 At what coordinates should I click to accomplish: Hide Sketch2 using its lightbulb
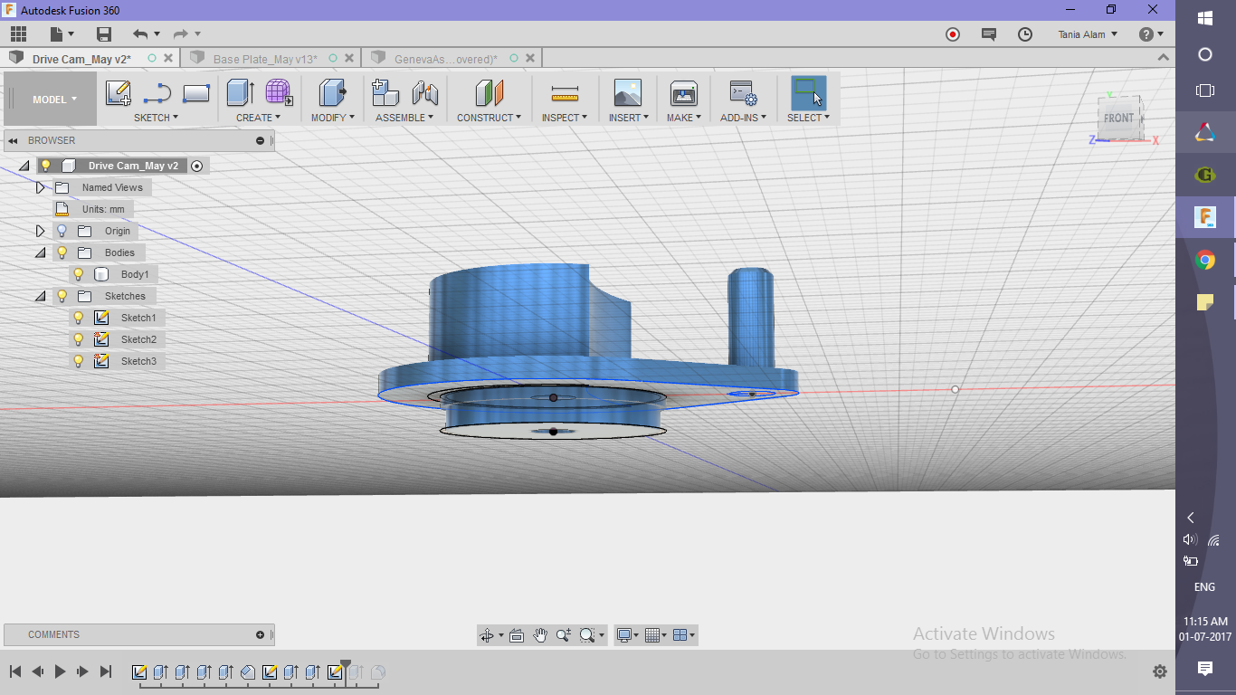click(x=78, y=339)
